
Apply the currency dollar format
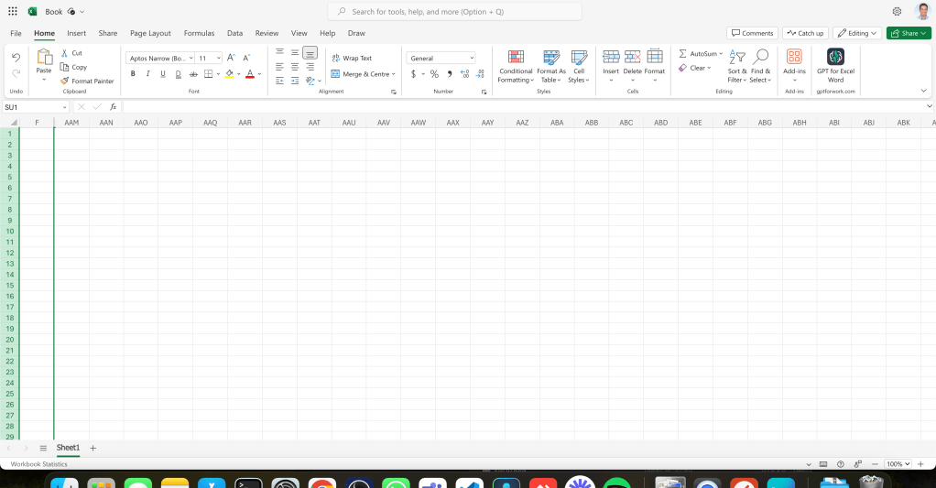pos(413,74)
